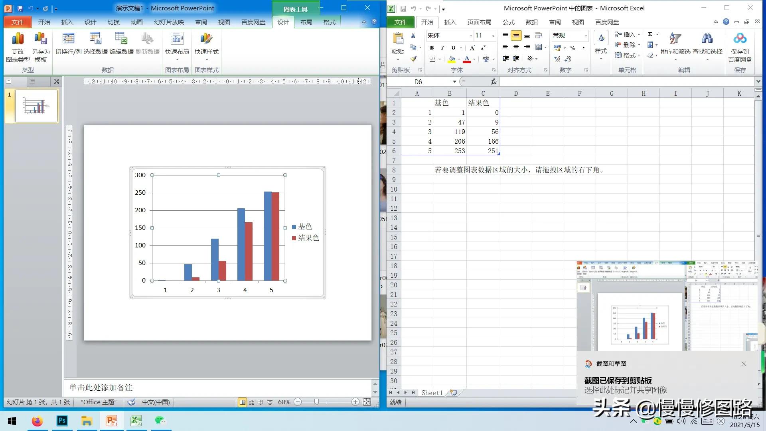
Task: Toggle Middle Align in Excel ribbon
Action: tap(516, 36)
